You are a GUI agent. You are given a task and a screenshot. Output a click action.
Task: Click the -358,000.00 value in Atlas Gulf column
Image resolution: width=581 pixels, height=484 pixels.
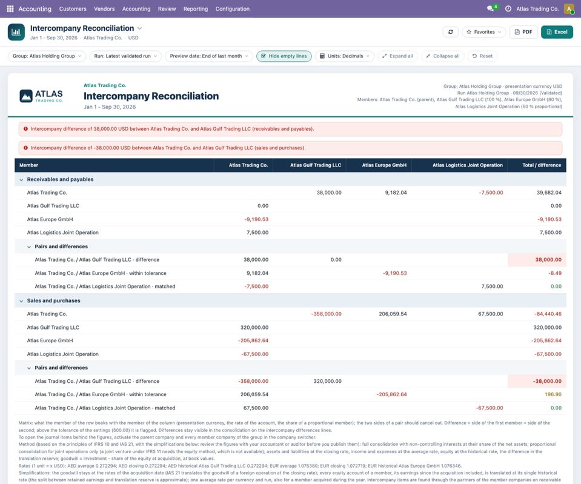pos(326,314)
